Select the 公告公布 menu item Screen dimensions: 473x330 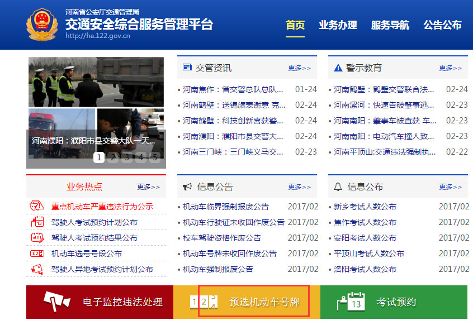443,25
